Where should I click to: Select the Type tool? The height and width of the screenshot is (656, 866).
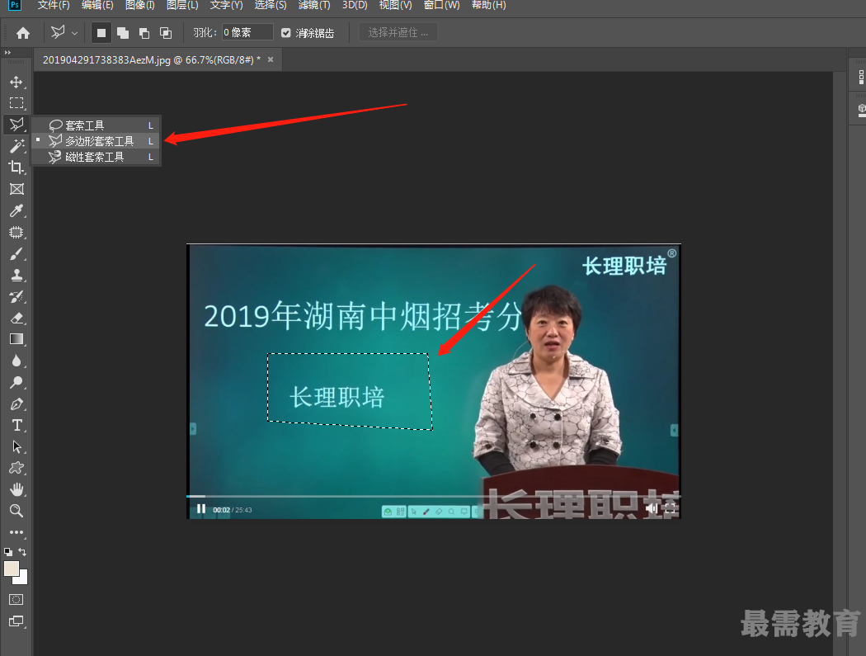tap(16, 425)
